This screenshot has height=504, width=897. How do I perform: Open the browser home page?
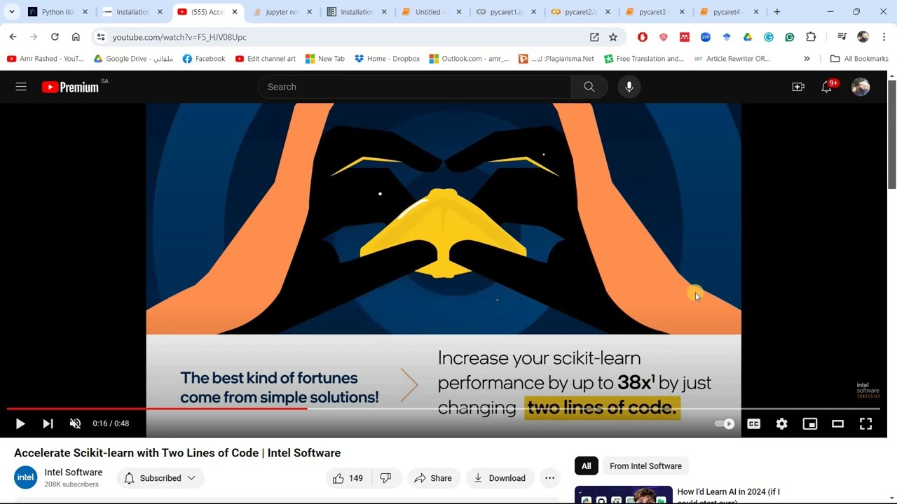coord(76,37)
